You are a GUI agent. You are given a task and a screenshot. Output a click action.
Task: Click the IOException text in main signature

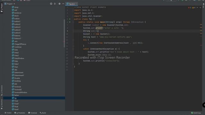click(x=137, y=22)
